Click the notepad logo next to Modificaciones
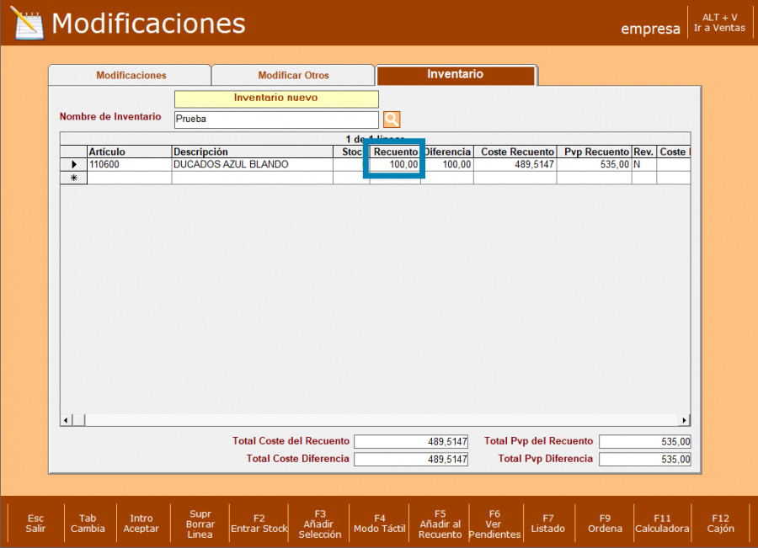The height and width of the screenshot is (548, 758). pos(26,24)
